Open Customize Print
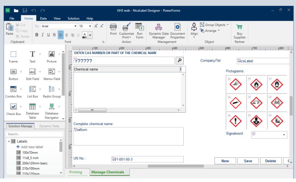The image size is (296, 182). [126, 31]
